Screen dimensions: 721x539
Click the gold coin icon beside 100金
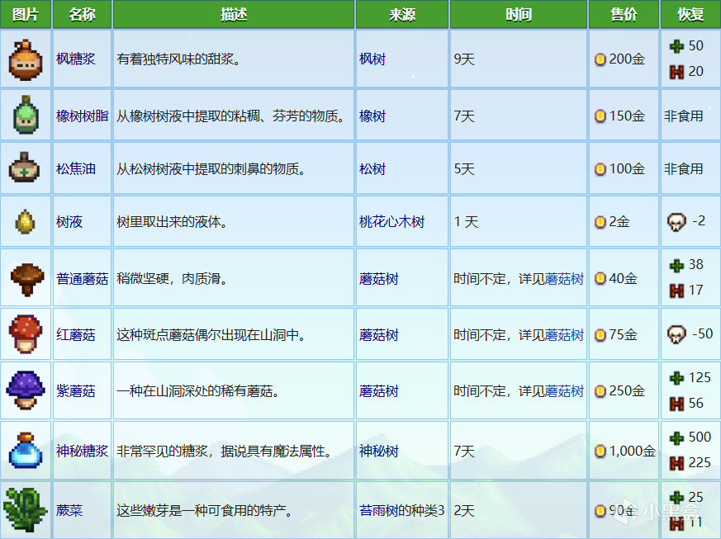click(x=600, y=169)
